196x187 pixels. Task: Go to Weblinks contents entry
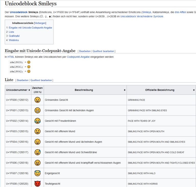click(x=14, y=40)
